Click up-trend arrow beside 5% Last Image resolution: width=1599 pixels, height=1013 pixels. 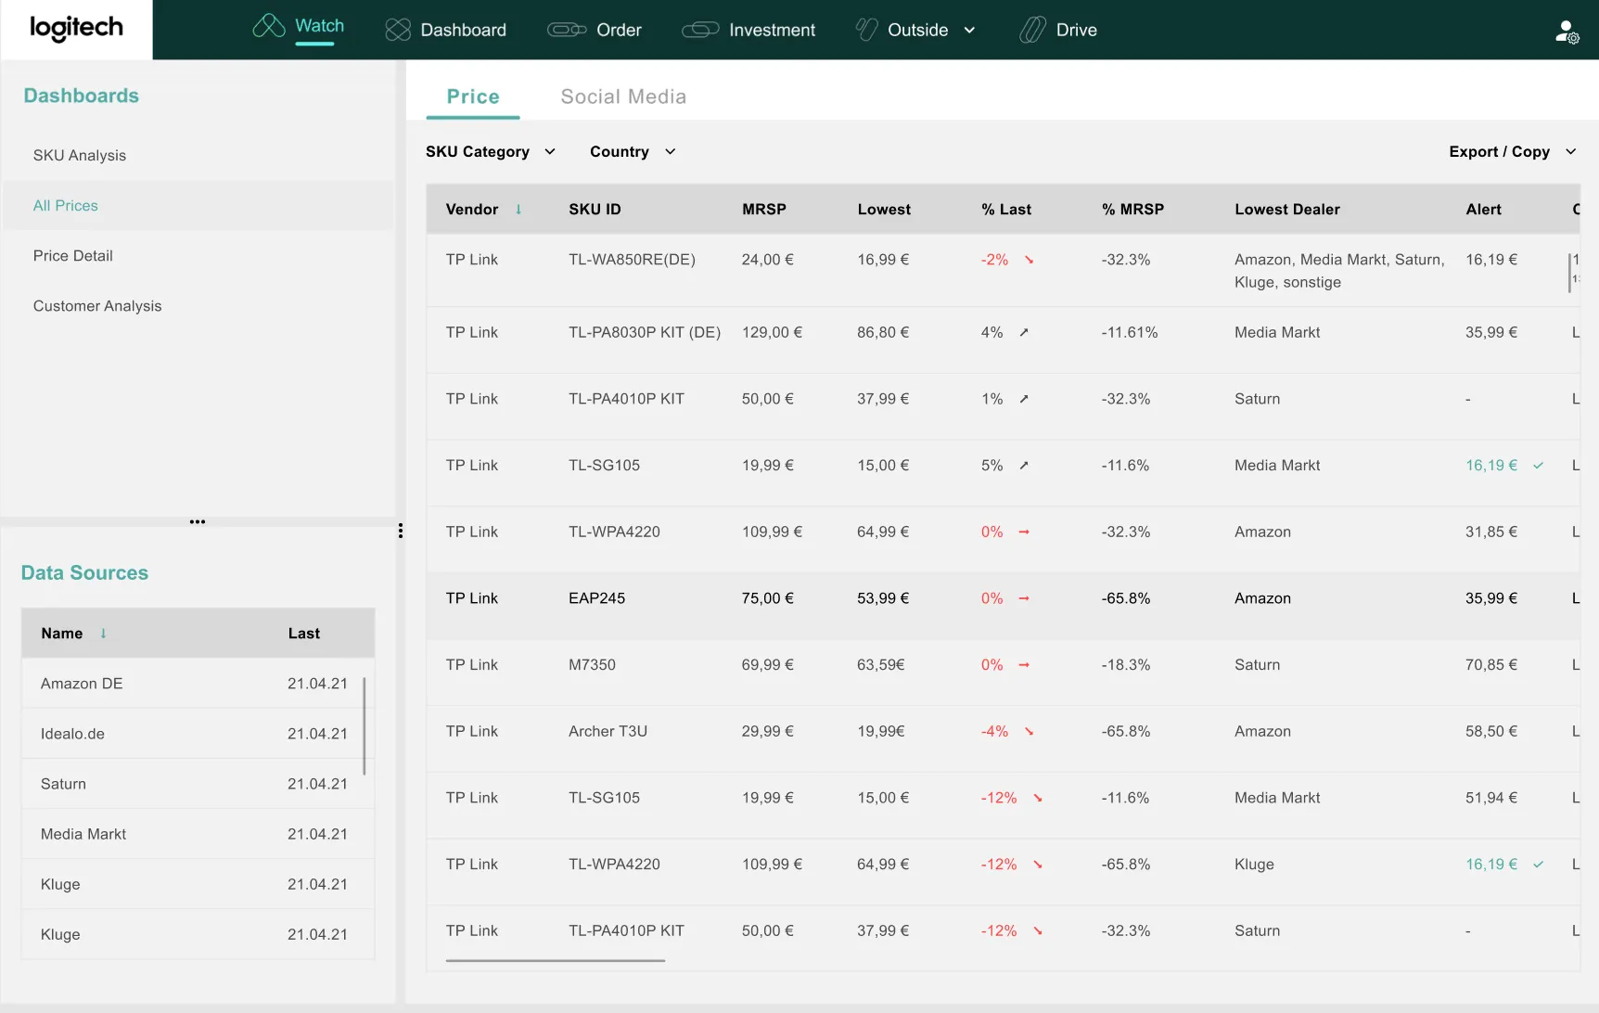1024,466
